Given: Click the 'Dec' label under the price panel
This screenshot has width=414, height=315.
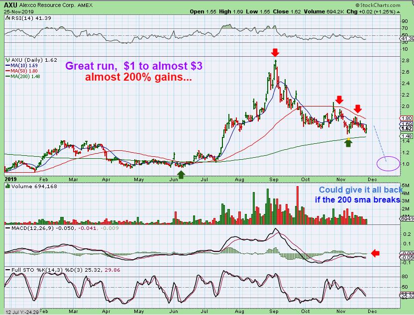Looking at the screenshot, I should [x=372, y=180].
